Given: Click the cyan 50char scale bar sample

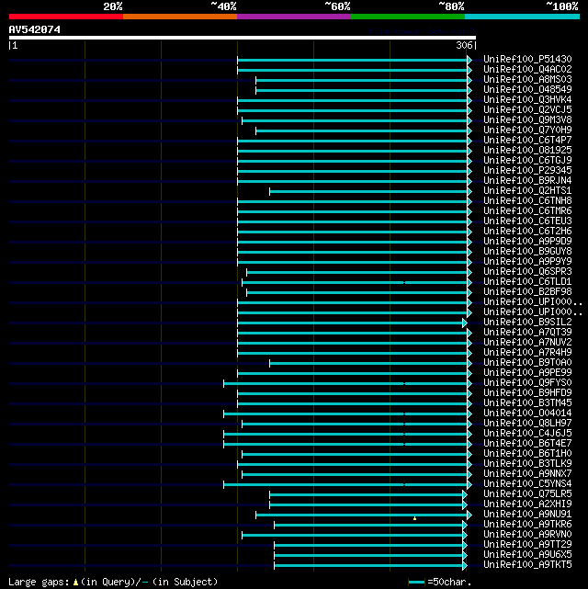Looking at the screenshot, I should point(416,583).
